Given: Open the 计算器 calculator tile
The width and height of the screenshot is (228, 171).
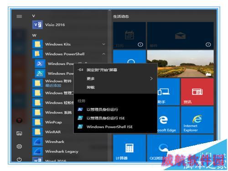Looking at the screenshot, I should pyautogui.click(x=130, y=148).
